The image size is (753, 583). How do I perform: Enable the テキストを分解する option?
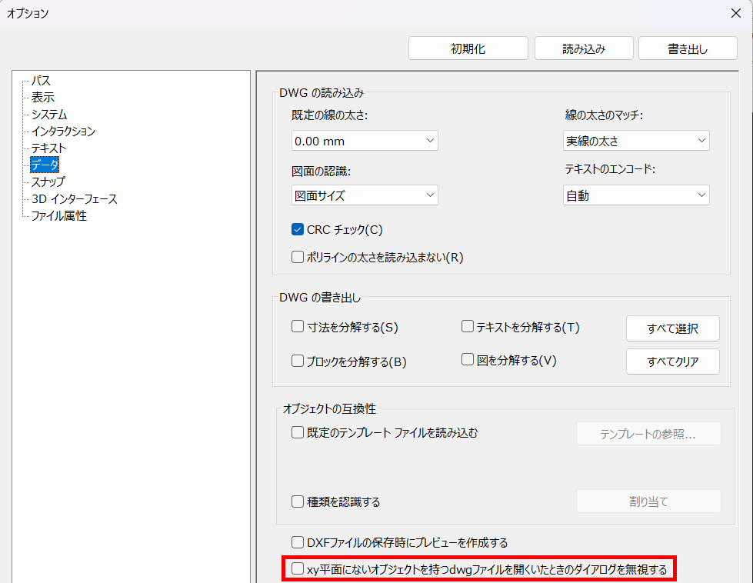point(467,326)
